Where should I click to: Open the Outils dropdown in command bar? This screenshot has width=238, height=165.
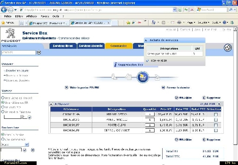click(216, 22)
